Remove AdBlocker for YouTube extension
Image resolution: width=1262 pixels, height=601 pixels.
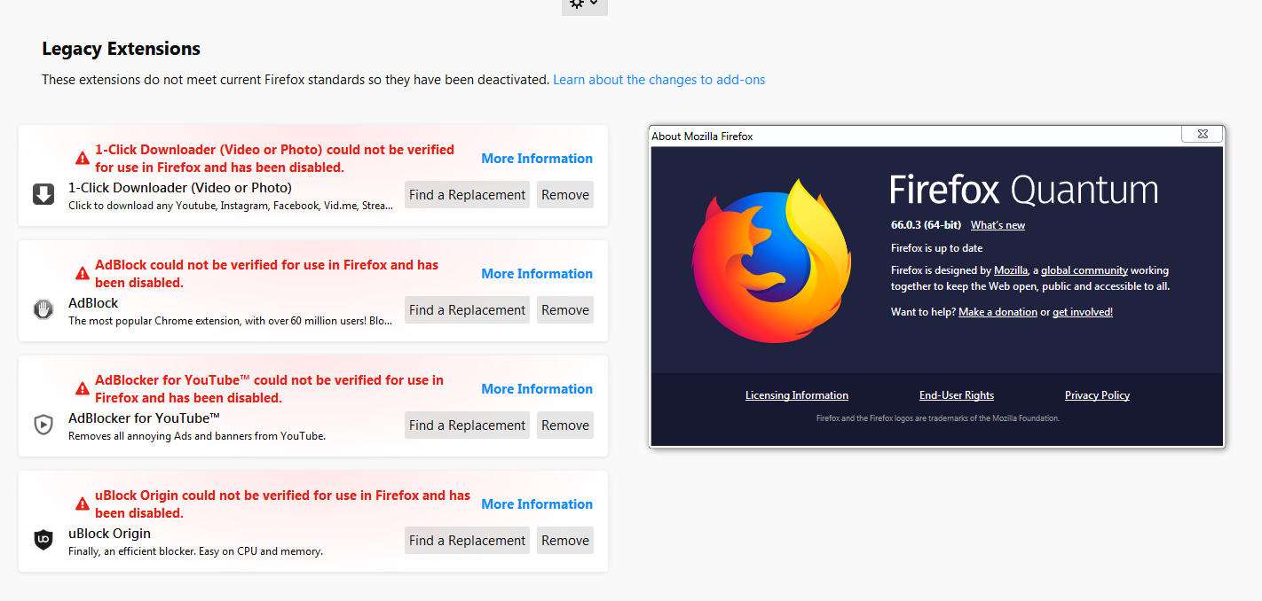tap(564, 425)
